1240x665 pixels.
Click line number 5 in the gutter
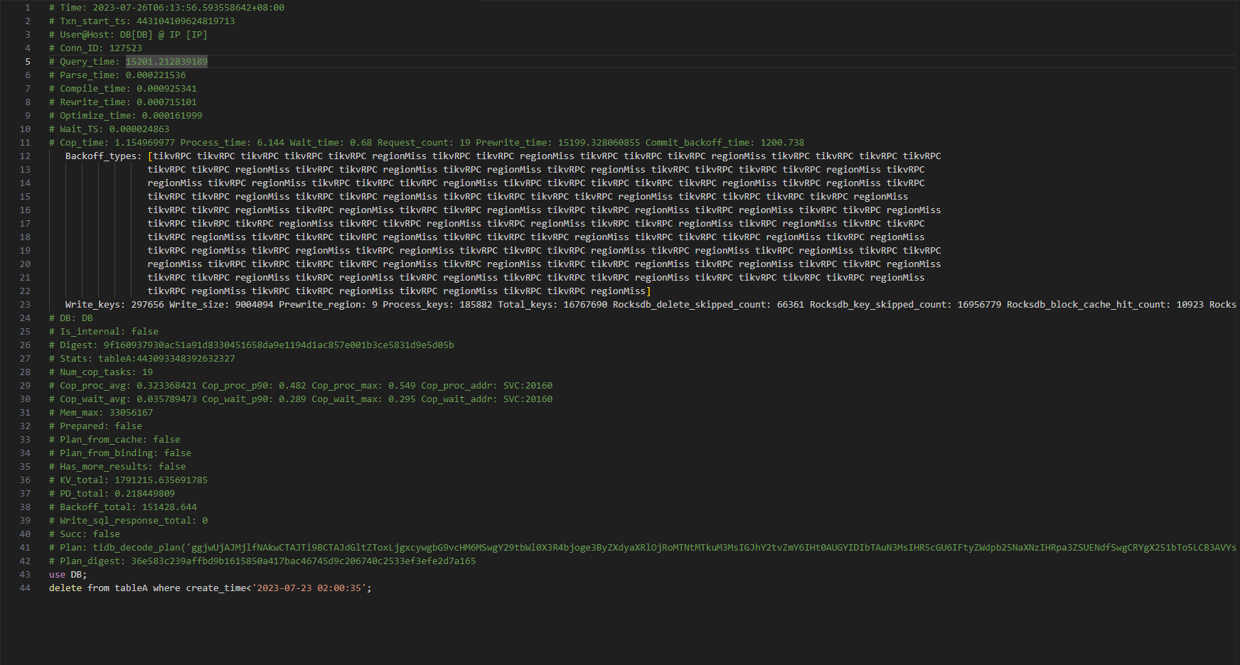pos(28,62)
